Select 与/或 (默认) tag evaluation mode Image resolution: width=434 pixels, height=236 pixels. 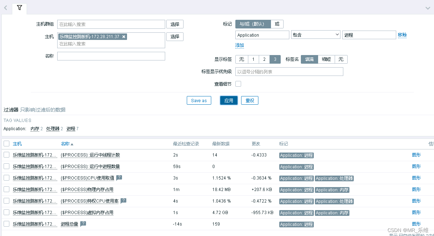click(x=253, y=24)
